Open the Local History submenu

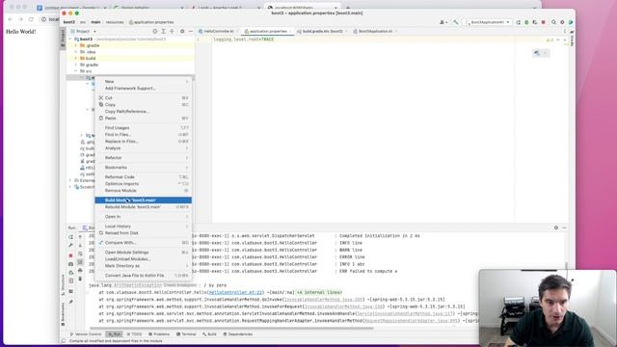(144, 227)
